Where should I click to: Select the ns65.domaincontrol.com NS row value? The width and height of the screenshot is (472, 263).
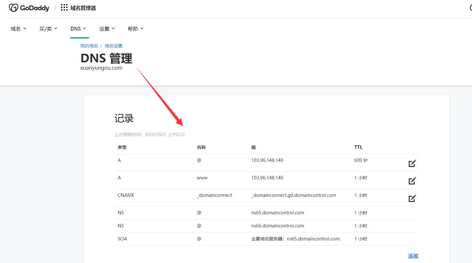tap(277, 213)
